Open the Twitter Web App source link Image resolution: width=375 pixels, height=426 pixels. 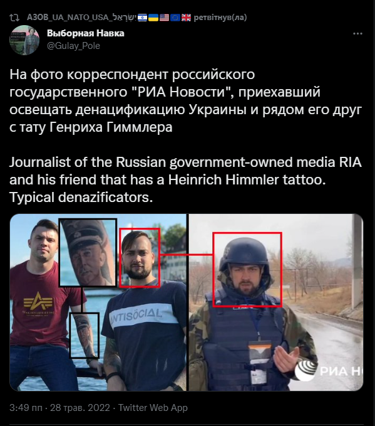pyautogui.click(x=153, y=408)
